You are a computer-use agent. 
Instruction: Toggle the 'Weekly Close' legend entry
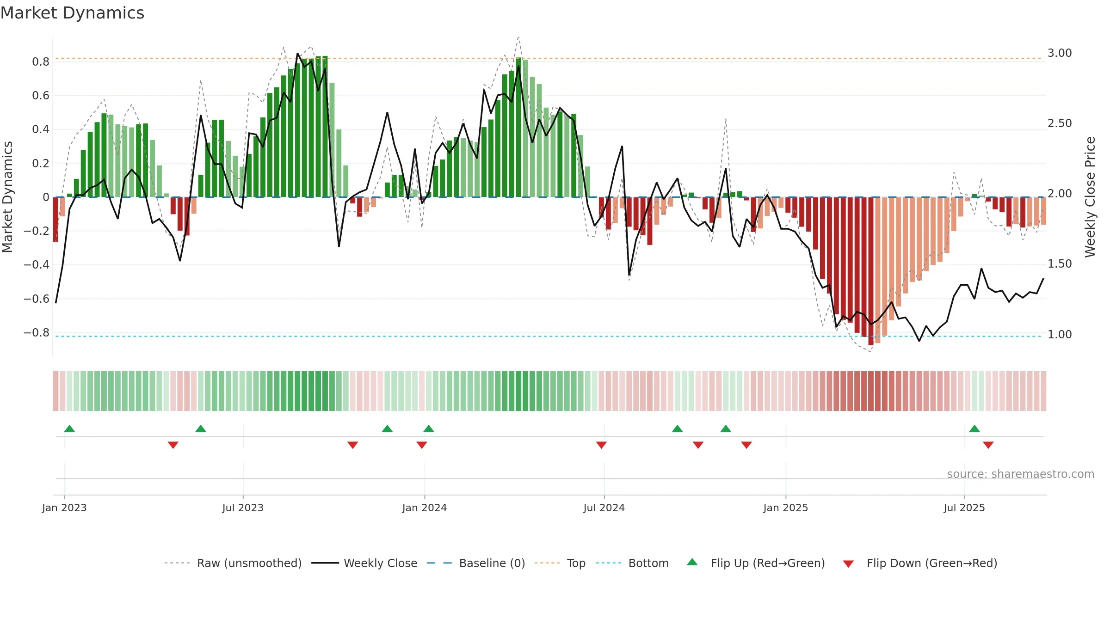tap(380, 563)
